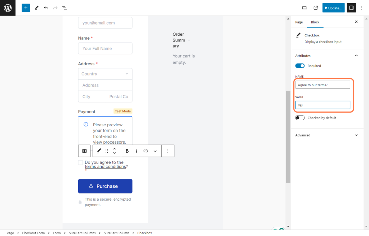Screen dimensions: 369x236
Task: Click the Purchase button
Action: (105, 186)
